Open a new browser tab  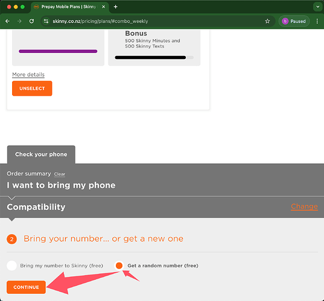pos(115,7)
